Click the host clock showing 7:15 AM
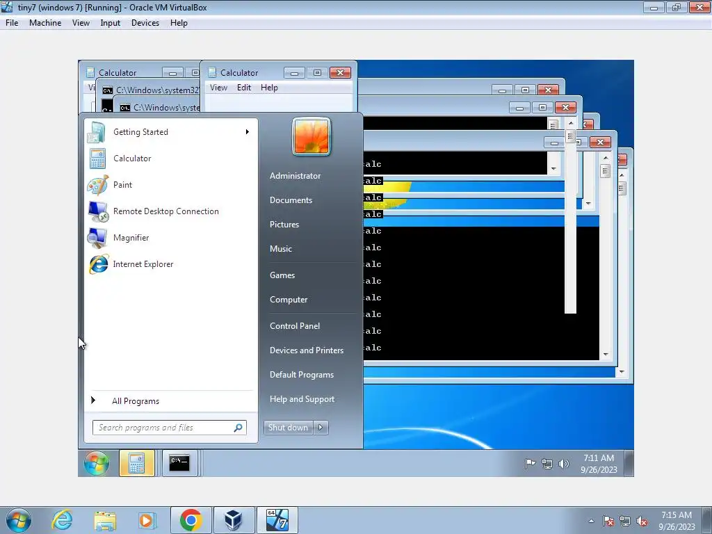 pos(677,521)
